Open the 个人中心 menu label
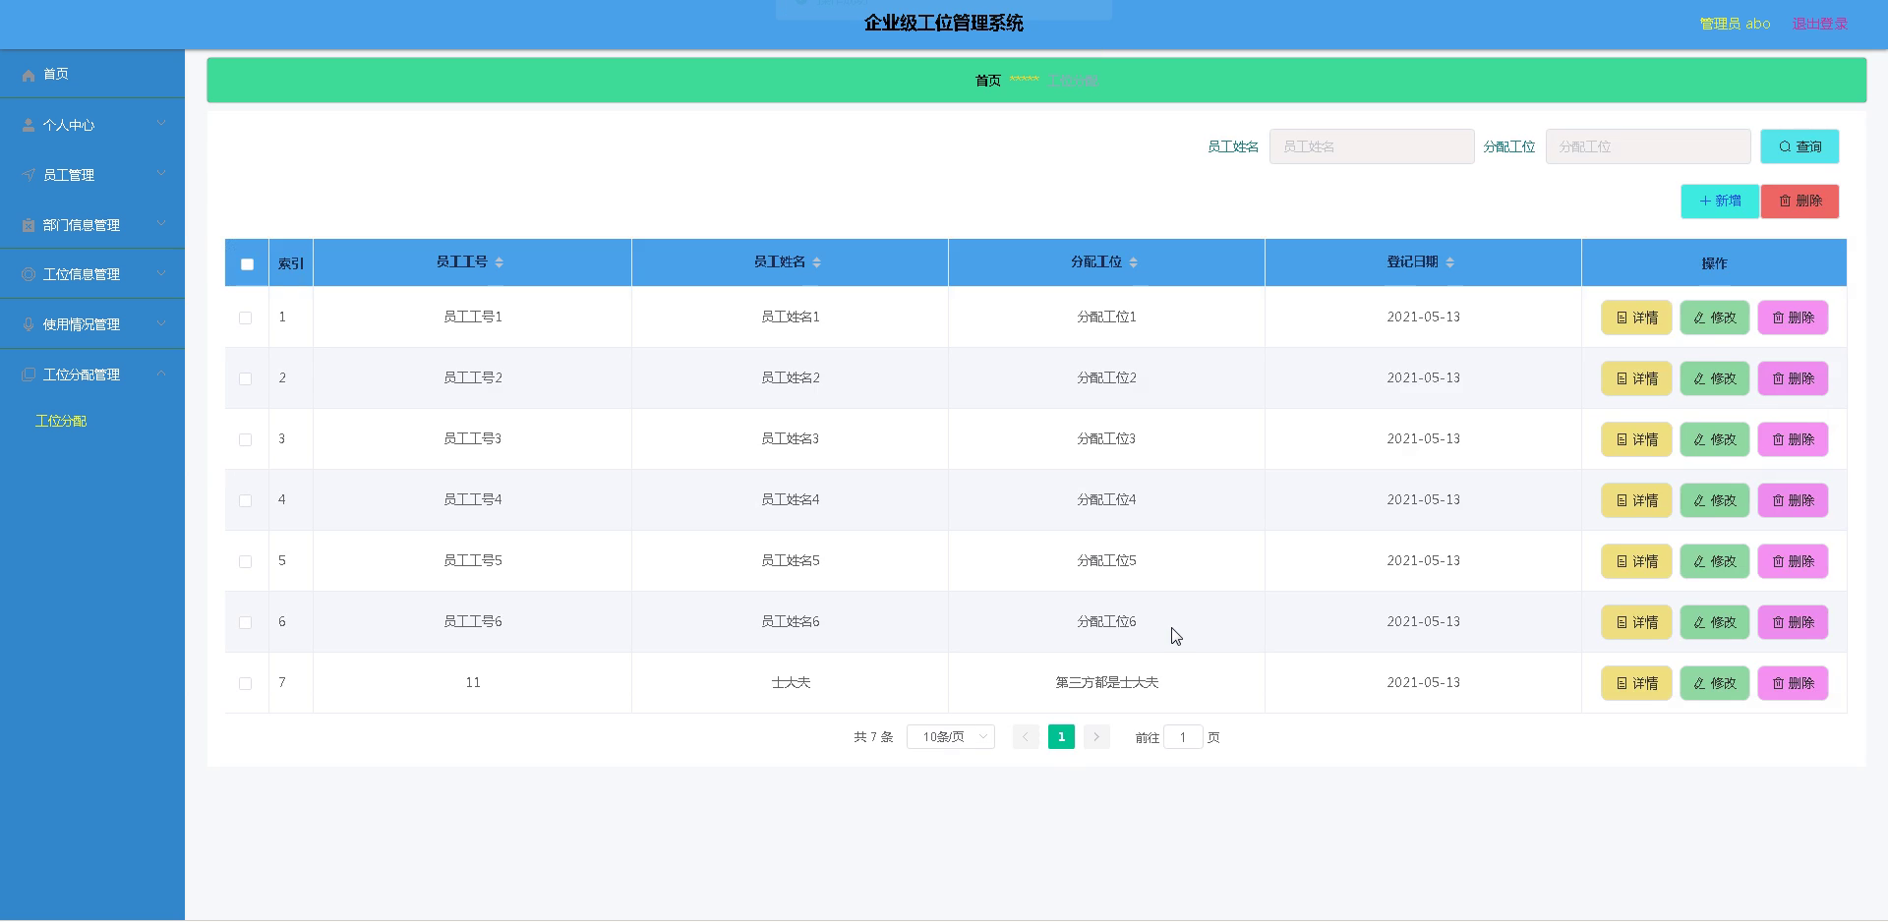1888x922 pixels. click(69, 125)
